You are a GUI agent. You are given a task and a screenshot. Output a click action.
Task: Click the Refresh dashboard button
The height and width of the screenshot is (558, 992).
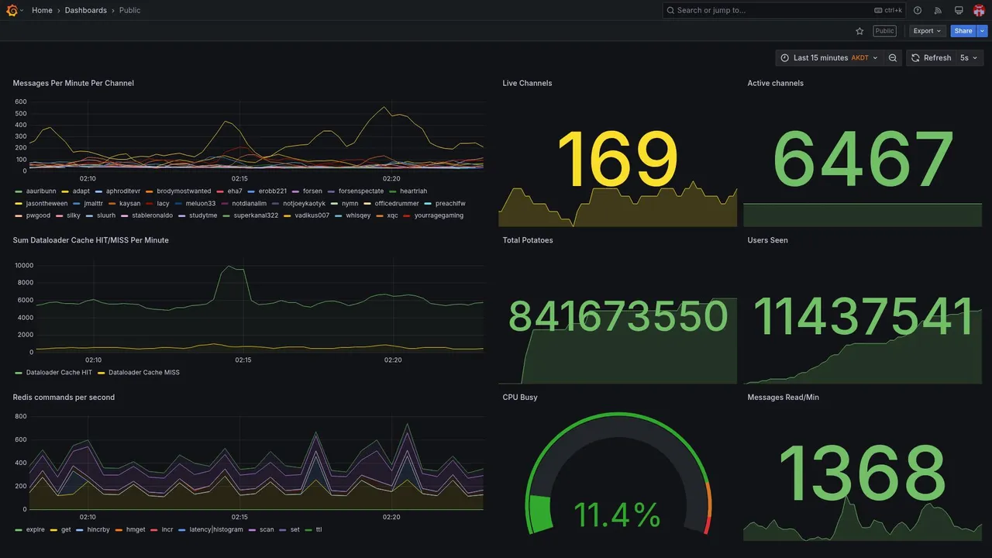point(930,58)
